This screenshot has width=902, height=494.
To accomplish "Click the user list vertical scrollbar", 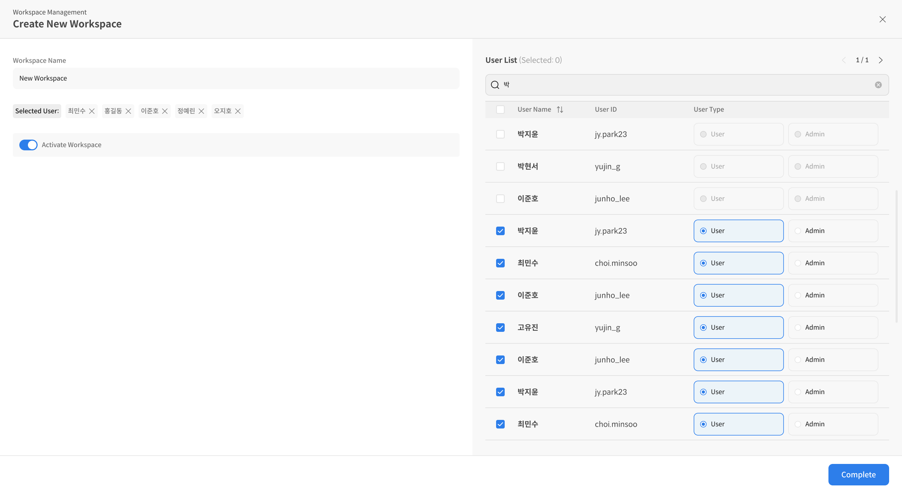I will pos(896,256).
